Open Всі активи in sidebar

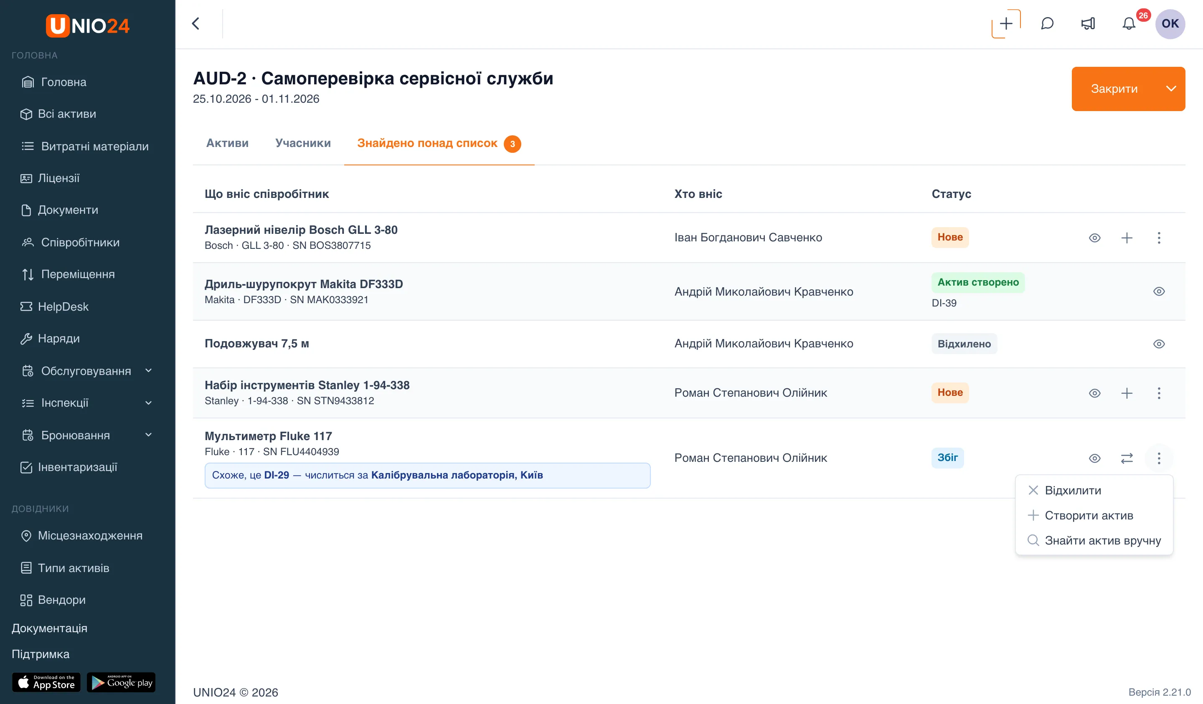58,114
